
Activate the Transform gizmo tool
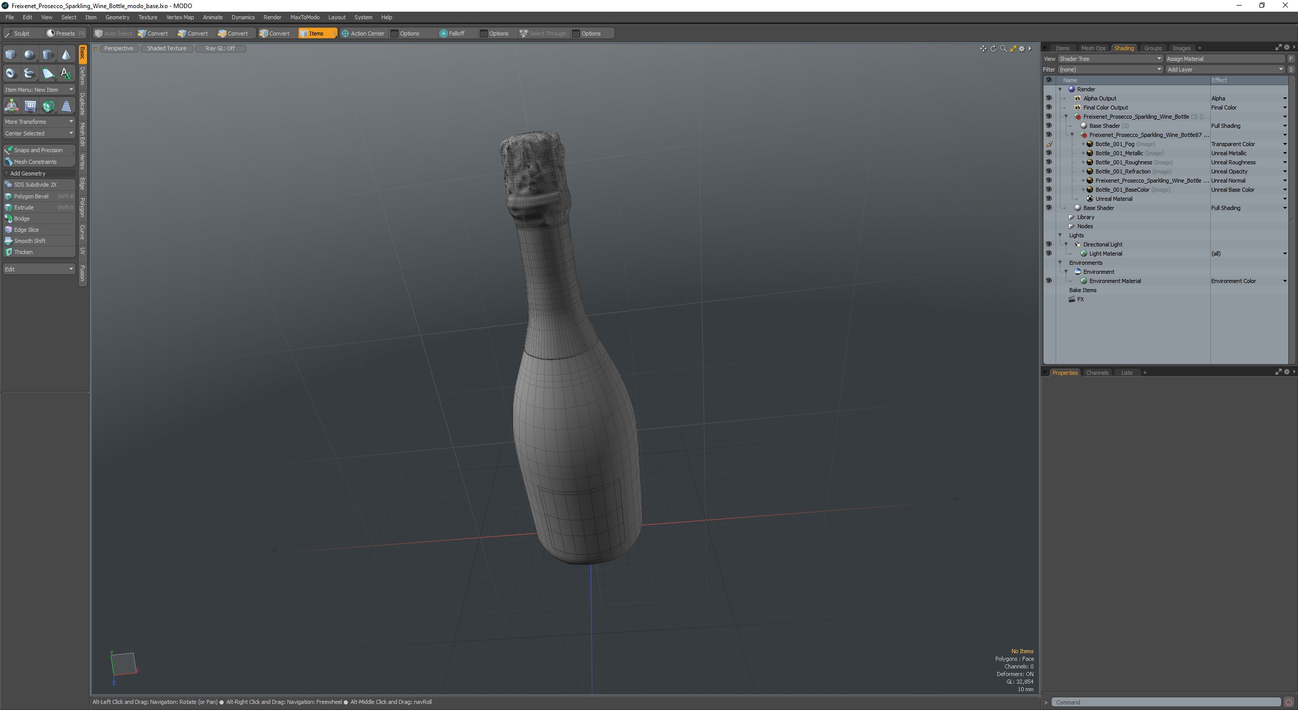point(11,106)
